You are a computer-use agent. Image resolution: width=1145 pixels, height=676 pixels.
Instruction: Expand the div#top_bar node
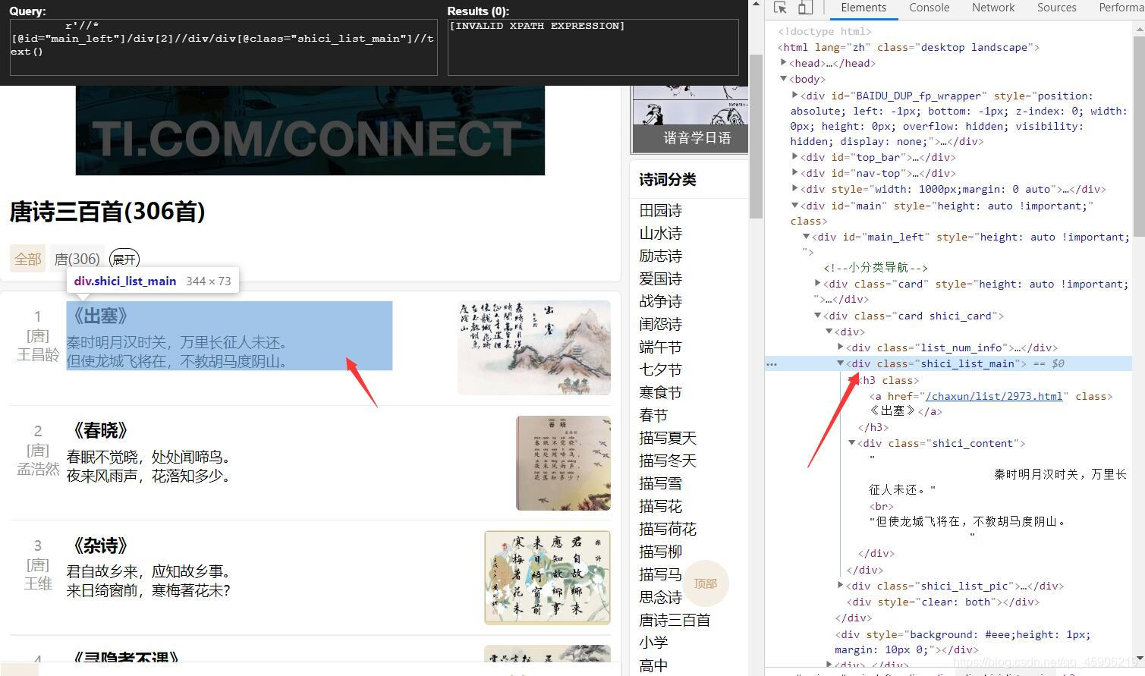coord(793,157)
